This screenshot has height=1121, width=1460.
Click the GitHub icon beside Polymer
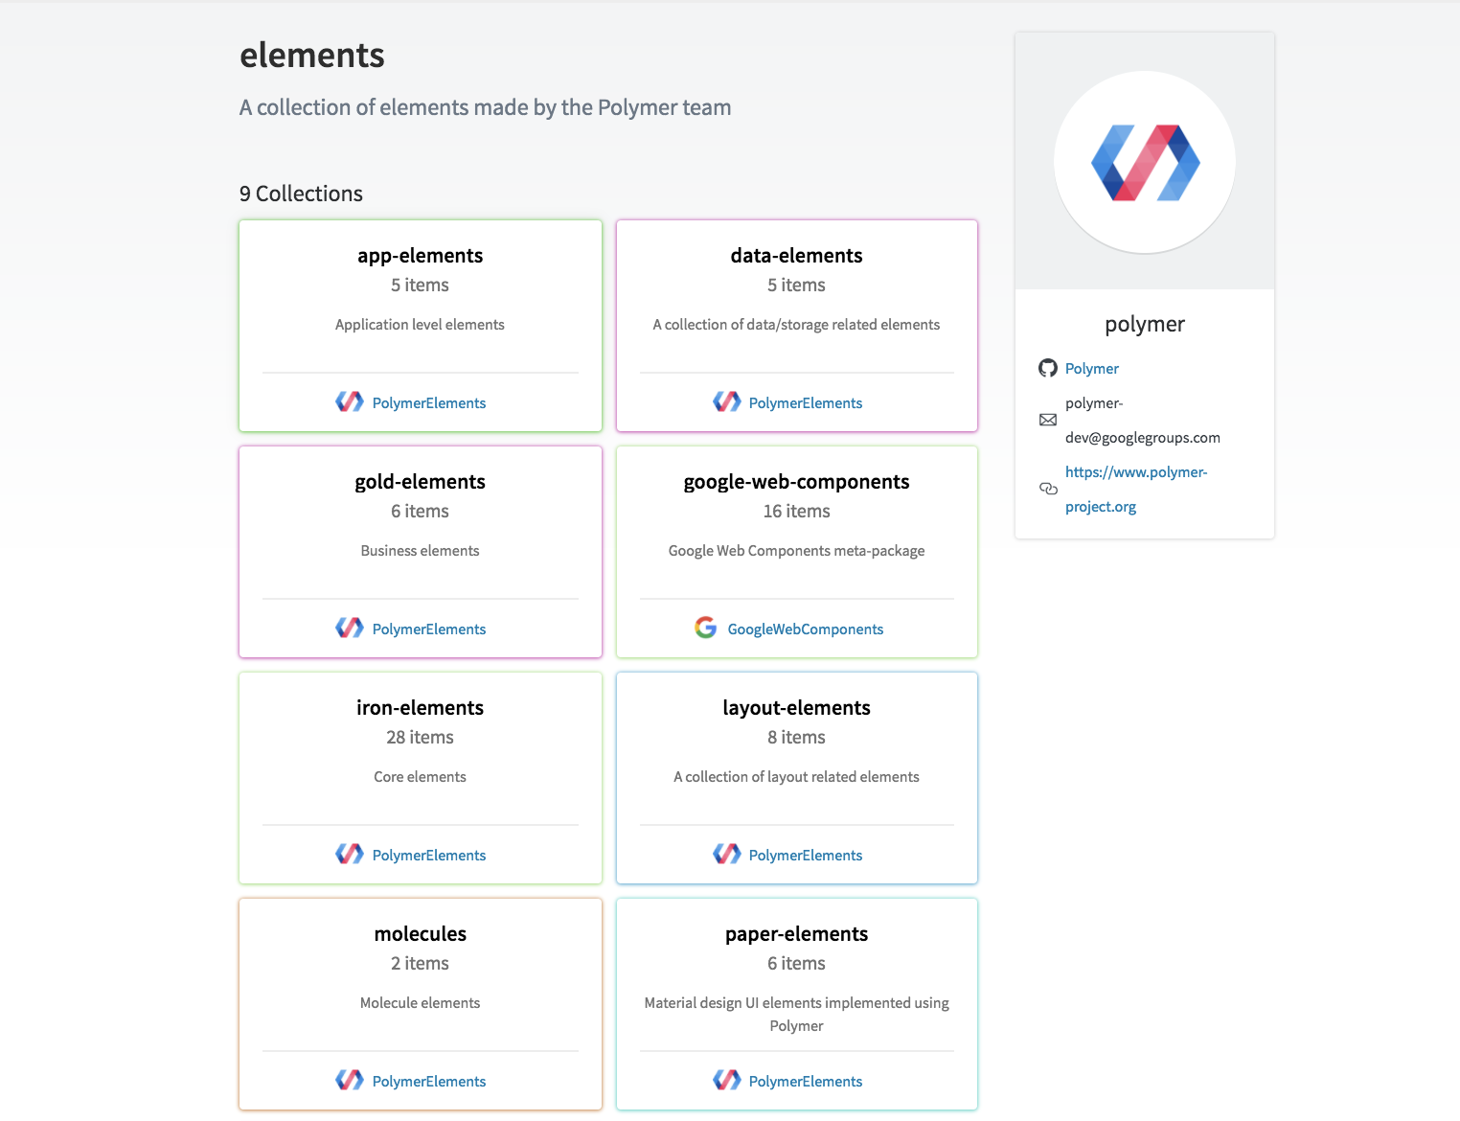[1048, 368]
